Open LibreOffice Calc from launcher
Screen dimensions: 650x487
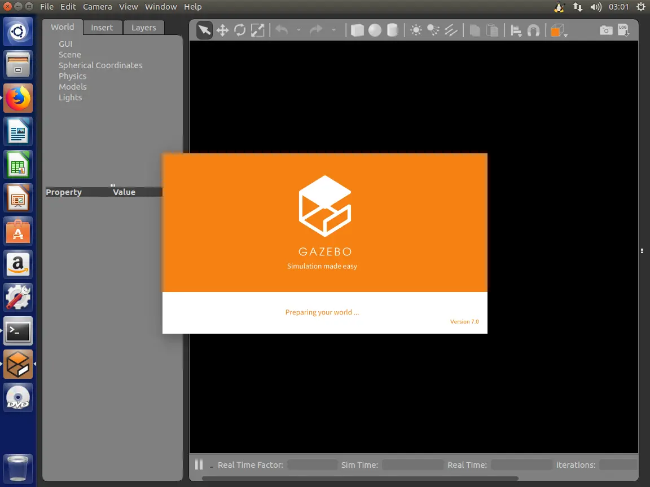point(18,165)
